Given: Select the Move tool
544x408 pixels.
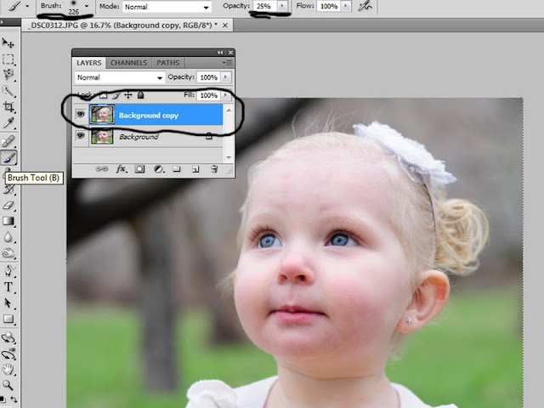Looking at the screenshot, I should point(8,43).
